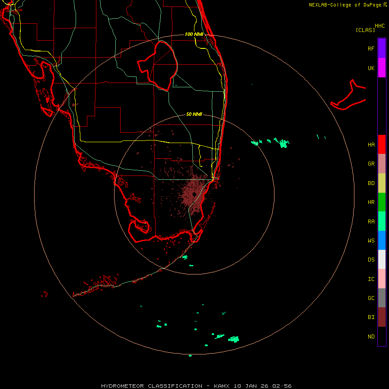This screenshot has width=389, height=389.
Task: Click the 'BD' legend label
Action: (371, 183)
